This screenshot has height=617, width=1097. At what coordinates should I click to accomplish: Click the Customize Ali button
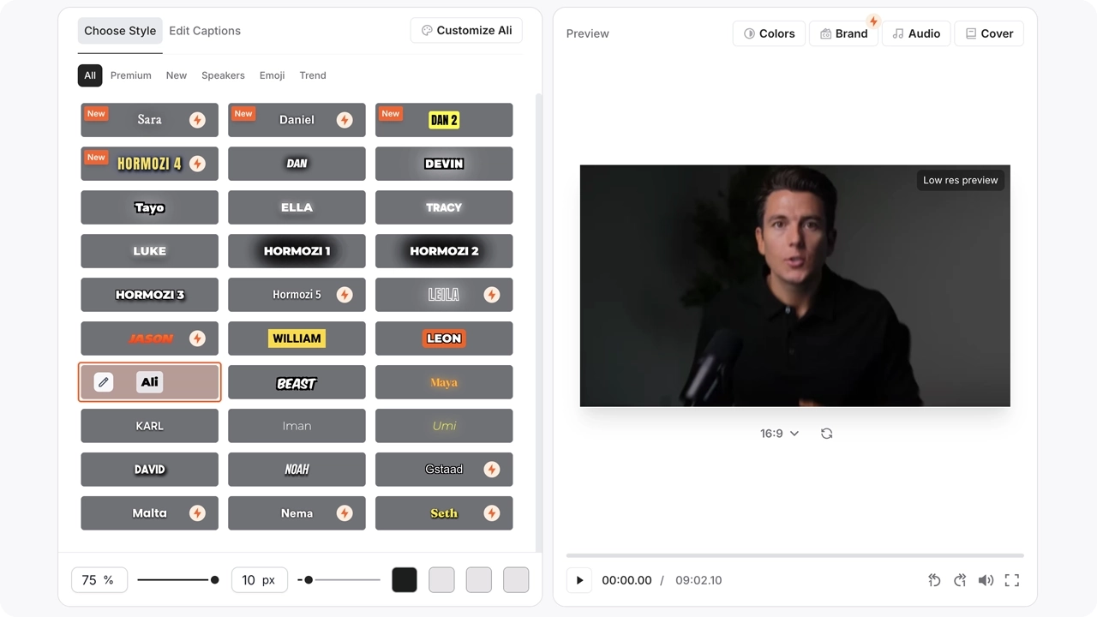[466, 30]
